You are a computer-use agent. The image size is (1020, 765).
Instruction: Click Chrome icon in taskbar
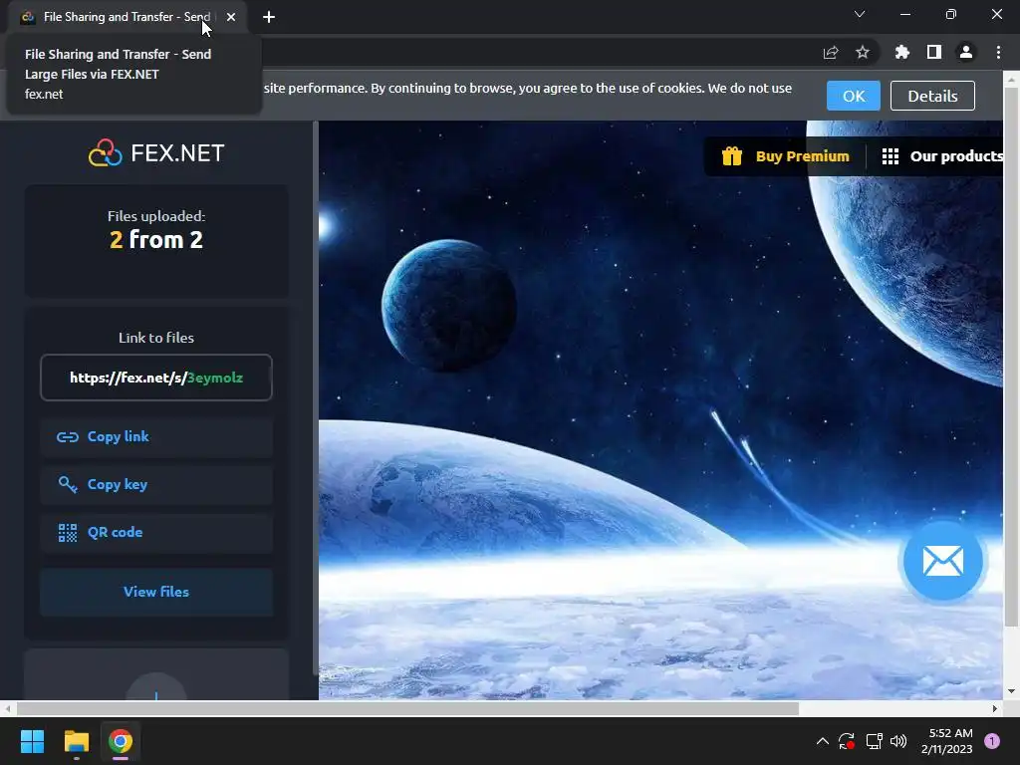click(x=121, y=741)
